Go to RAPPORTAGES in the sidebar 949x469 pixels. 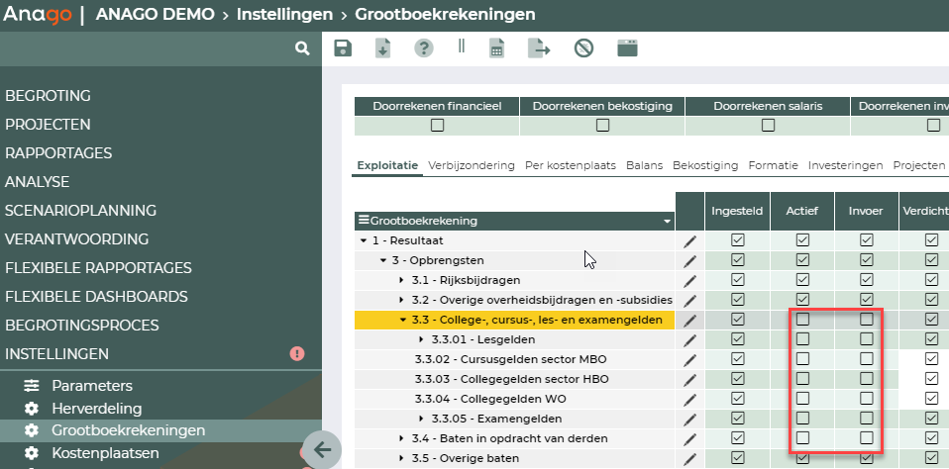tap(58, 153)
